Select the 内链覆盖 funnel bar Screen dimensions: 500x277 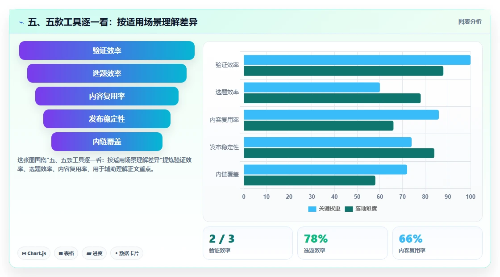pos(107,142)
